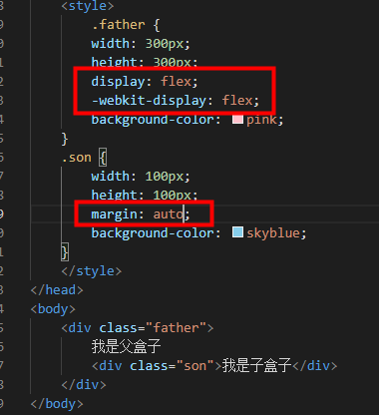Click the .father selector
379x415 pixels.
(119, 25)
